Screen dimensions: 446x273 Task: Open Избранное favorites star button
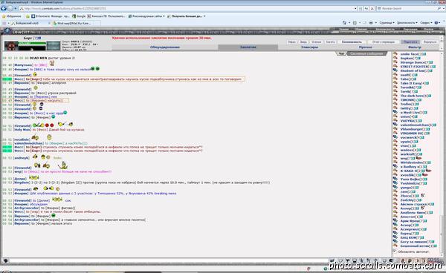[x=12, y=16]
